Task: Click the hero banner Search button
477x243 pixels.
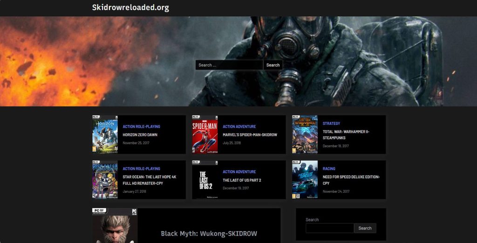Action: pyautogui.click(x=273, y=65)
